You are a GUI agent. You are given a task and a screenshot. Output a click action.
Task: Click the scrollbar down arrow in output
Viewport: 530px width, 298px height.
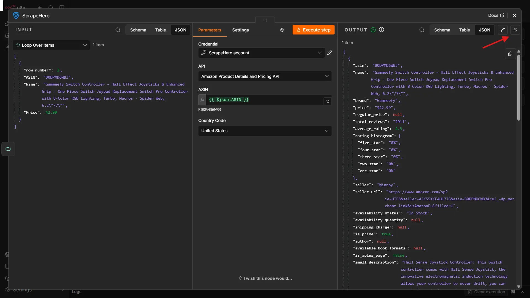click(519, 287)
